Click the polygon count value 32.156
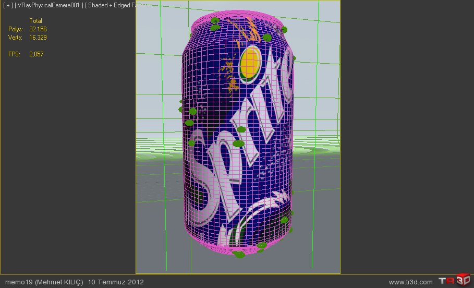The height and width of the screenshot is (288, 474). 38,29
